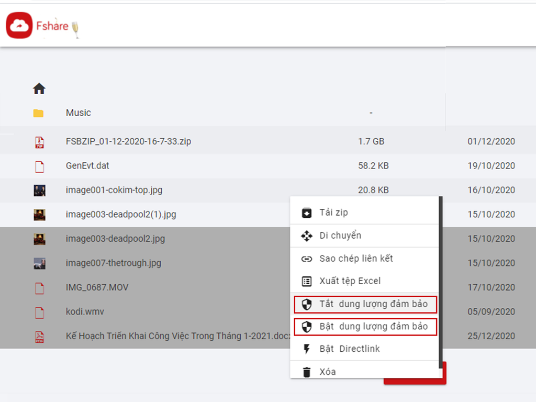The image size is (536, 402).
Task: Click the ZIP file icon for FSBZIP archive
Action: [39, 142]
